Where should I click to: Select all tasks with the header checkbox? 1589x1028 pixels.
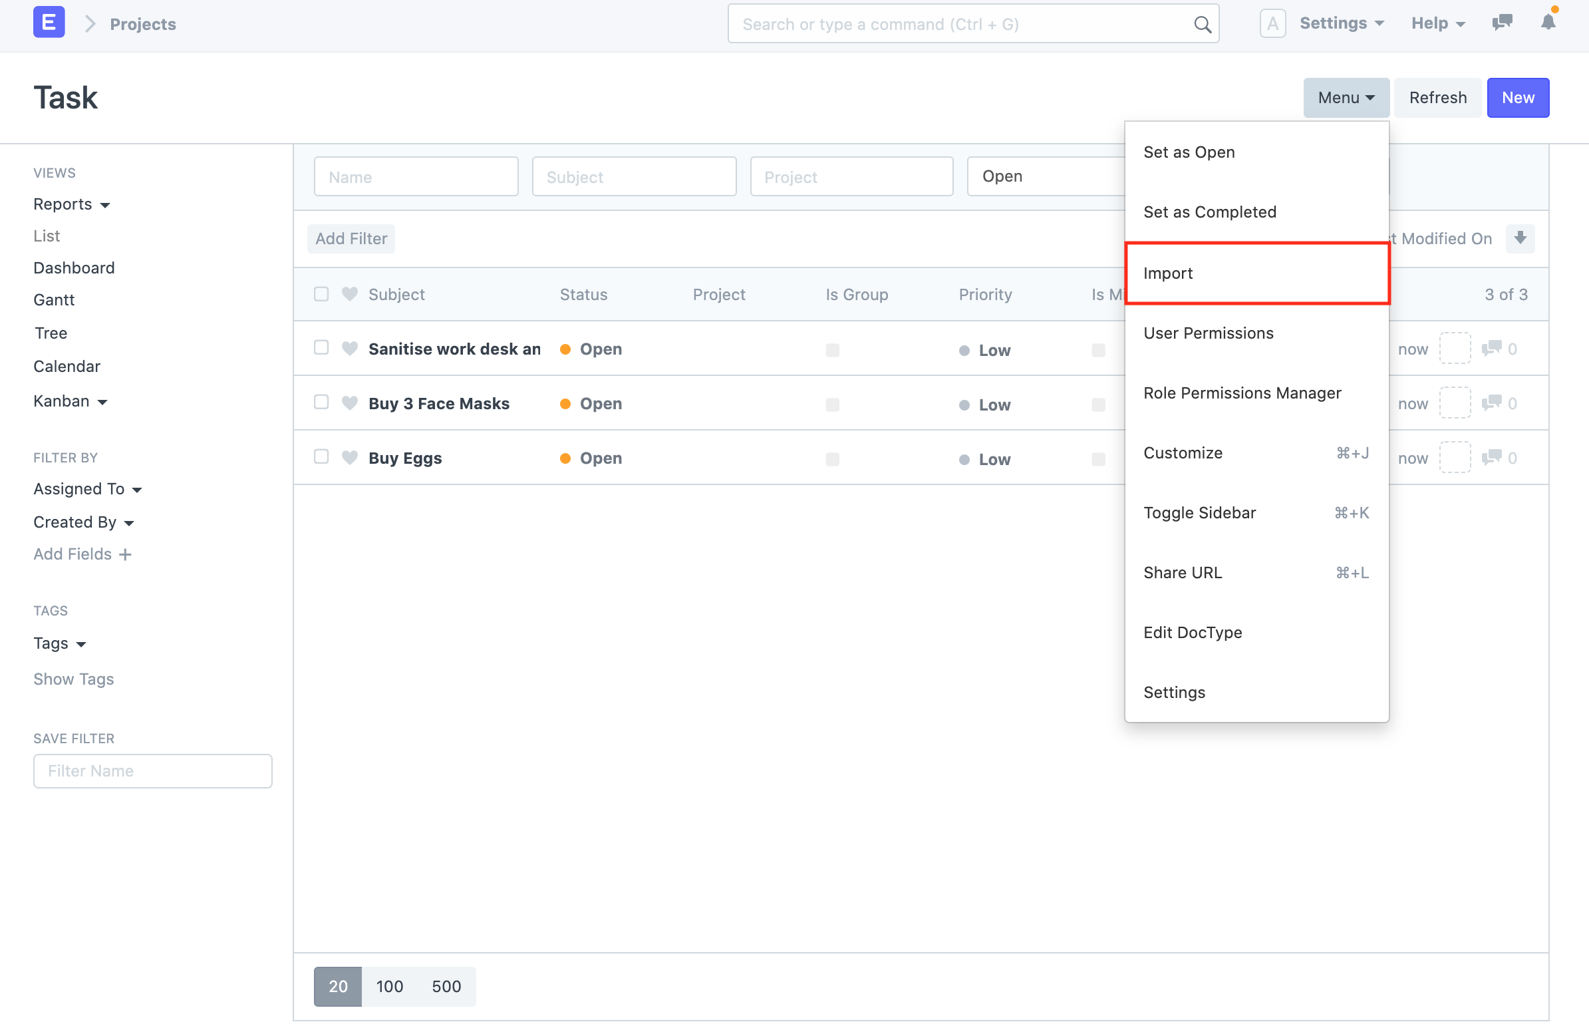tap(321, 293)
